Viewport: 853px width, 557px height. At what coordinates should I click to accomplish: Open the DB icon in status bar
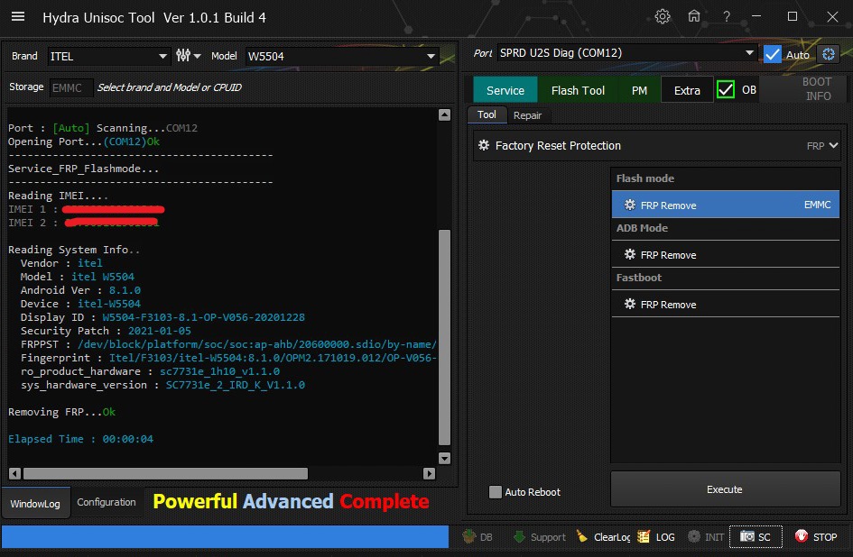click(x=477, y=537)
